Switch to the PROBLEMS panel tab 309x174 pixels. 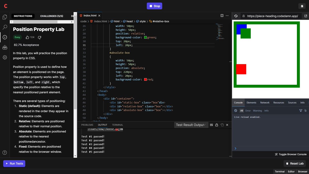pos(87,125)
